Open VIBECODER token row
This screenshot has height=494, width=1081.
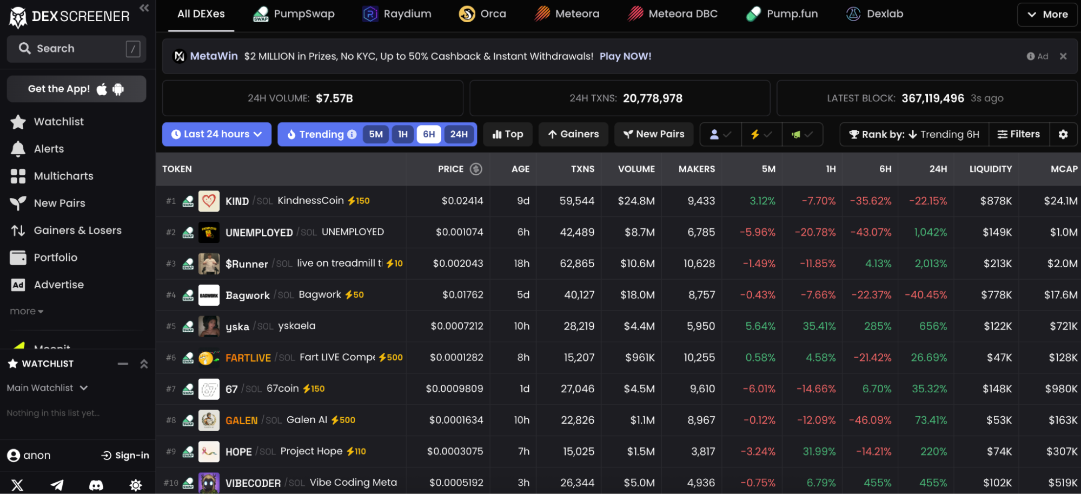[x=619, y=481]
